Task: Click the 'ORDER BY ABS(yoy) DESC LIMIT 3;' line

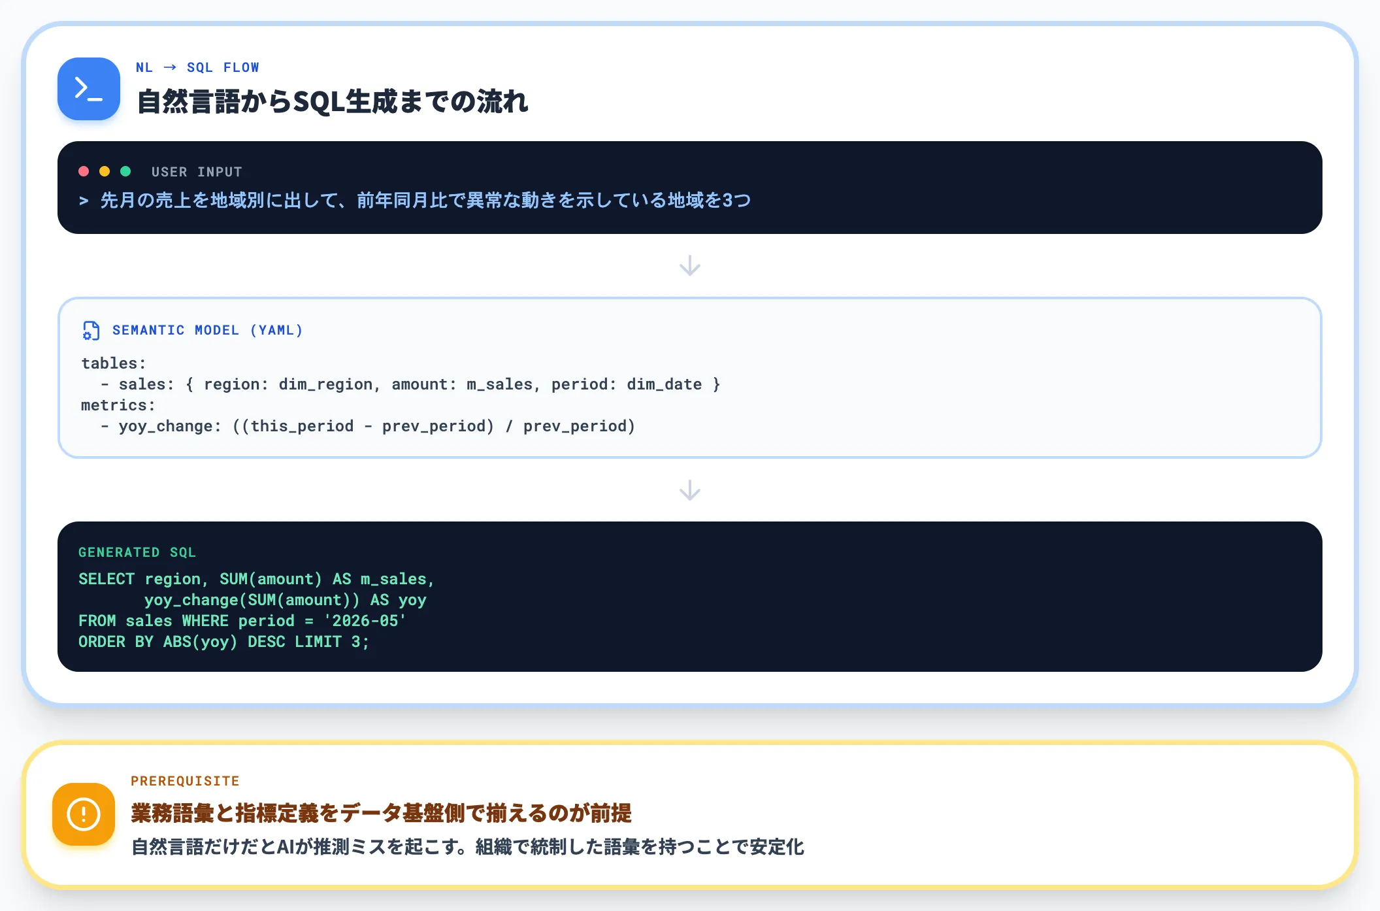Action: click(x=224, y=642)
